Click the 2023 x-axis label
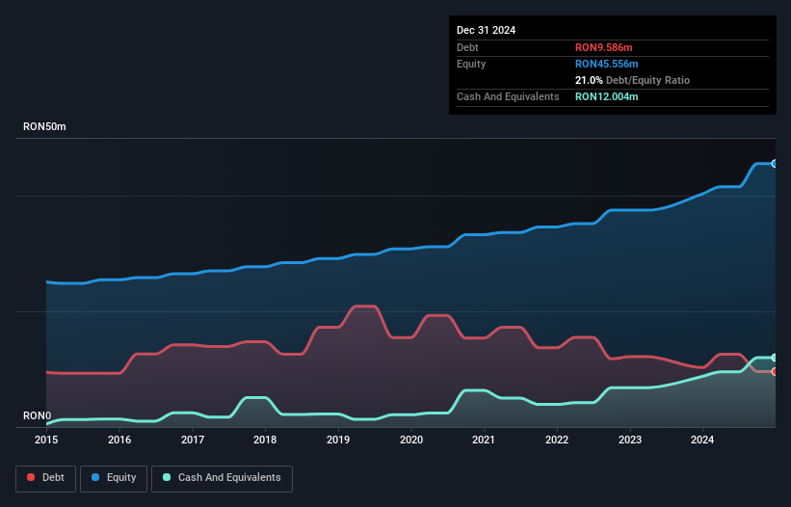 tap(630, 440)
